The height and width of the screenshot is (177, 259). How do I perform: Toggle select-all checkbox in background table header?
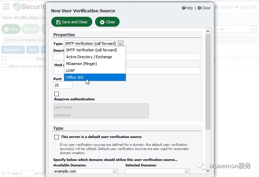[4, 58]
